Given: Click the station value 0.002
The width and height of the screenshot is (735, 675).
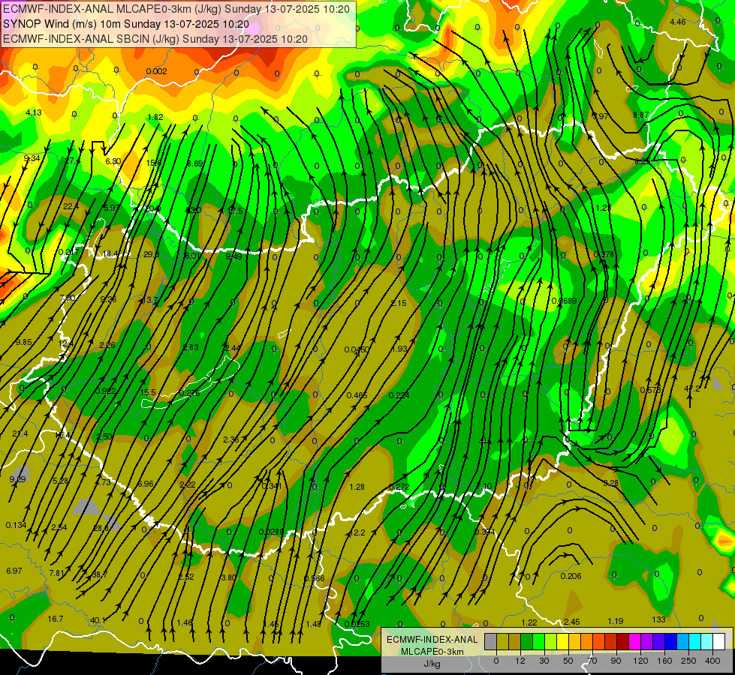Looking at the screenshot, I should (157, 71).
